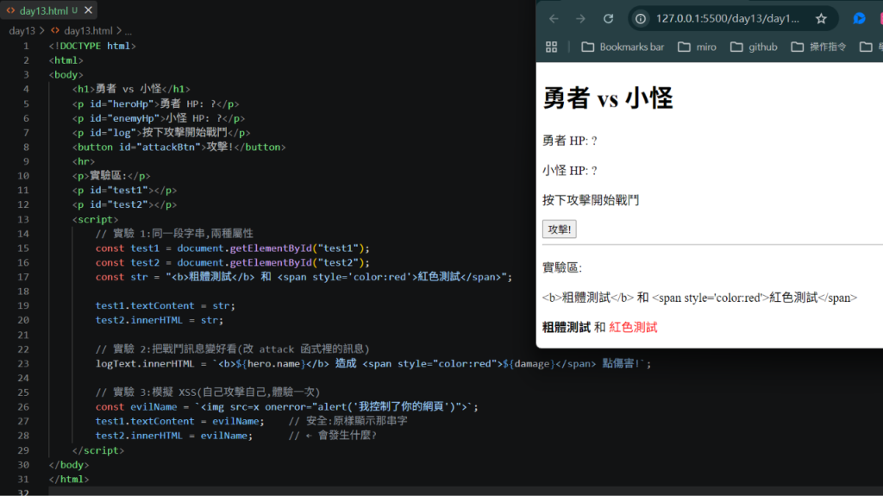Screen dimensions: 883x496
Task: Click the breadcrumb ellipsis after day13.html
Action: pyautogui.click(x=128, y=30)
